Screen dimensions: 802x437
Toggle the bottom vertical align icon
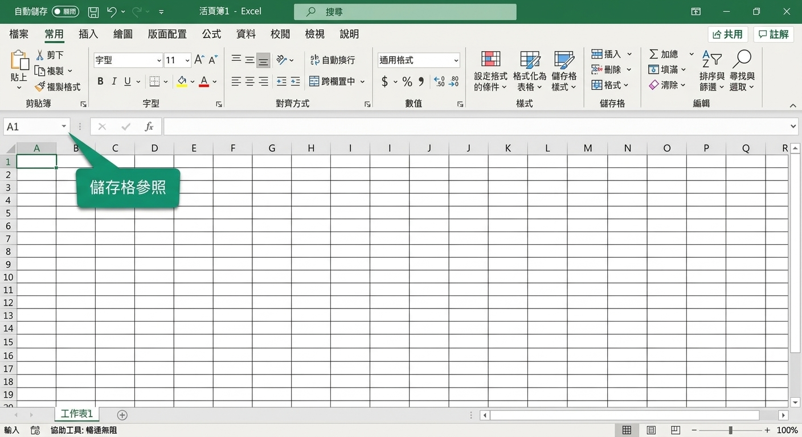(x=263, y=60)
